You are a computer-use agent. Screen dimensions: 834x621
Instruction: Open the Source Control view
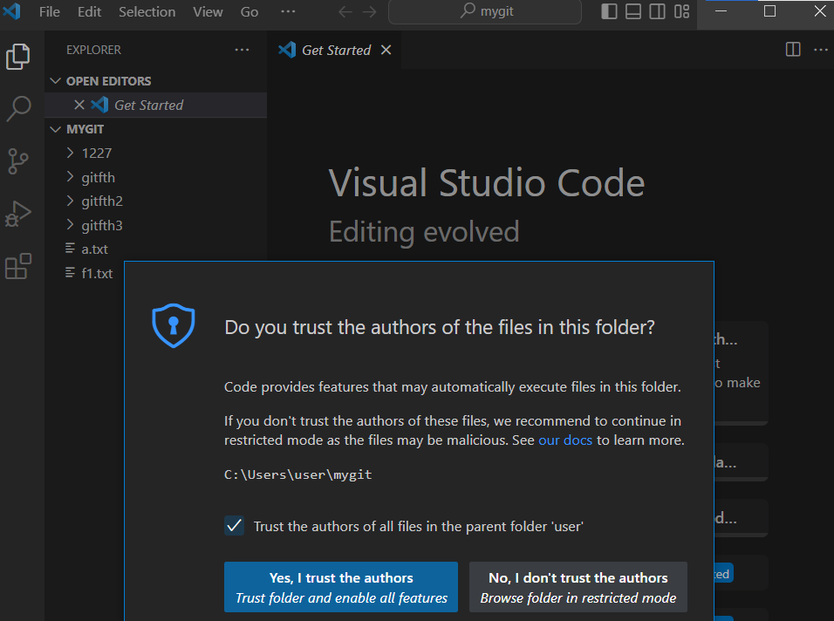coord(18,161)
